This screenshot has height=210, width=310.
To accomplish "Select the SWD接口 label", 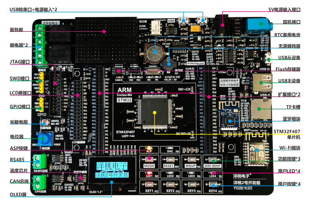I will [19, 79].
